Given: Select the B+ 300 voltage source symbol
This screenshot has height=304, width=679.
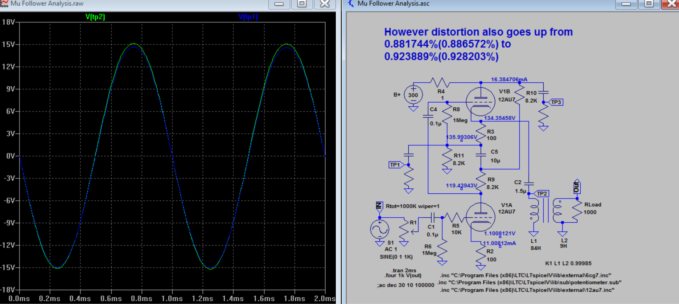Looking at the screenshot, I should click(x=413, y=95).
